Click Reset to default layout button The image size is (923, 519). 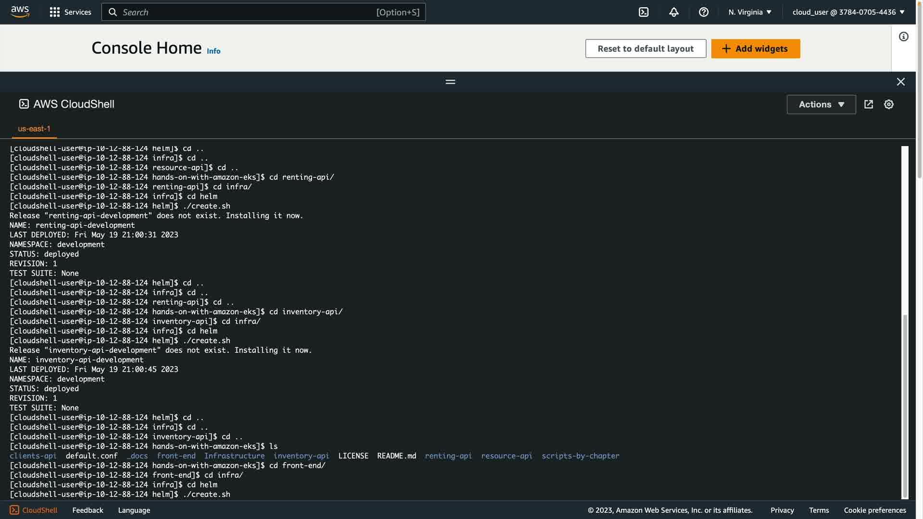coord(645,49)
